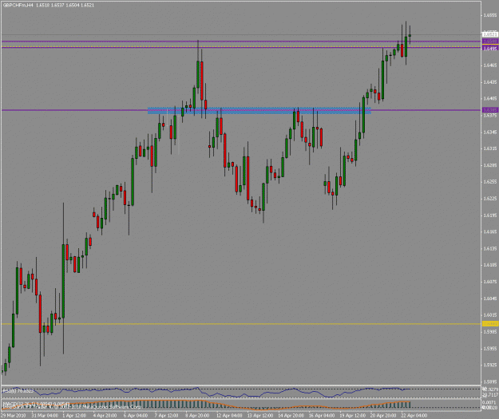Click the price scale label 1.6435

point(490,82)
